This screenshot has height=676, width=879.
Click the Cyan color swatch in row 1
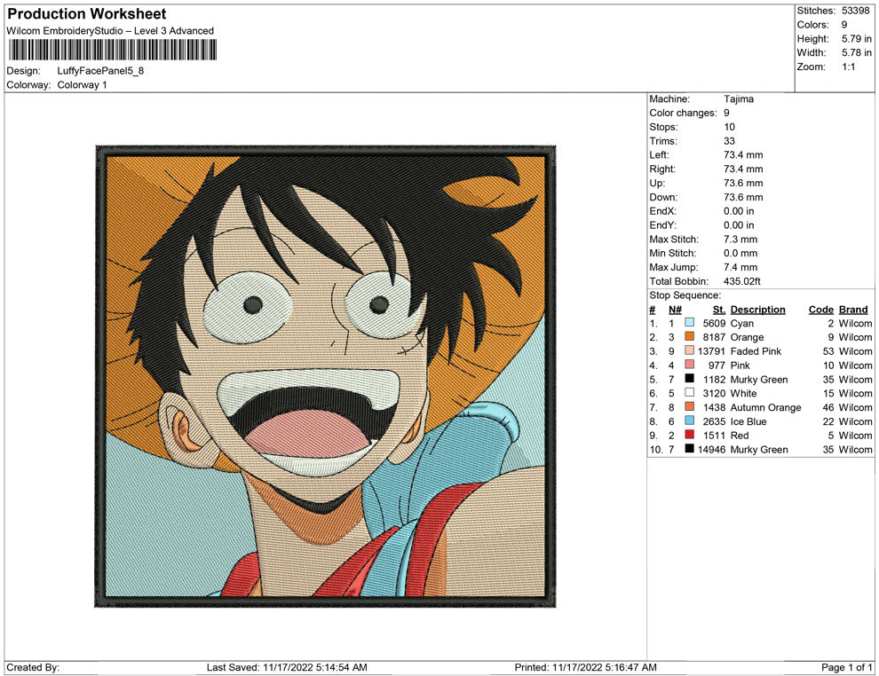[690, 323]
